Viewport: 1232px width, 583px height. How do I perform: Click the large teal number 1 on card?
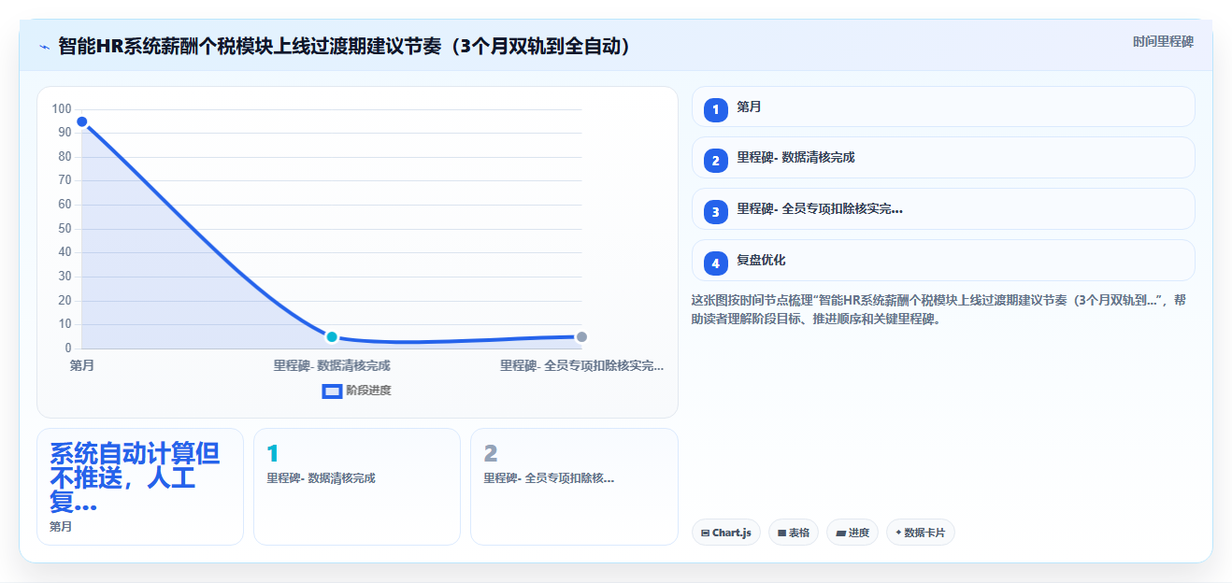click(273, 453)
